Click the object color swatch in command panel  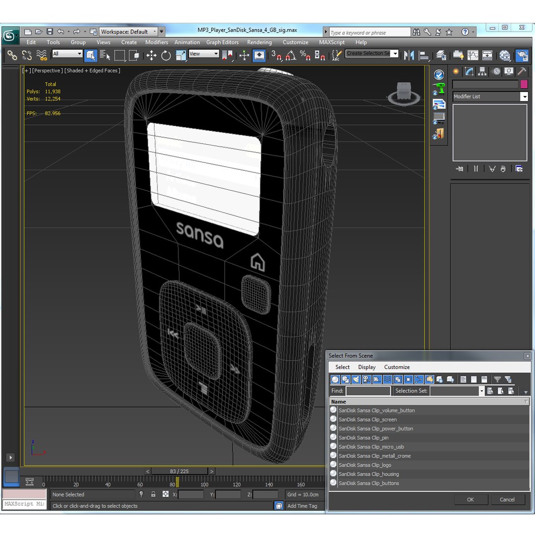click(524, 84)
